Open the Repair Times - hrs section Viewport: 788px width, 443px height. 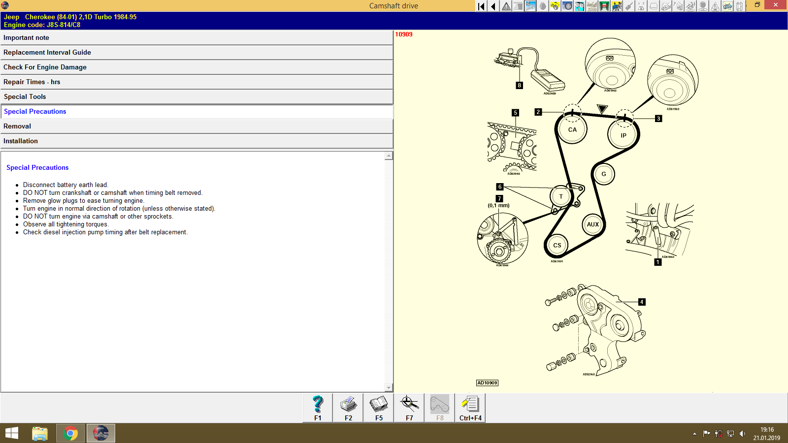click(197, 82)
